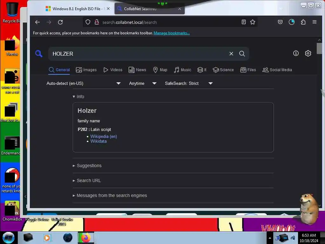Open the Firefox desktop shortcut
The width and height of the screenshot is (325, 244).
pos(12,46)
